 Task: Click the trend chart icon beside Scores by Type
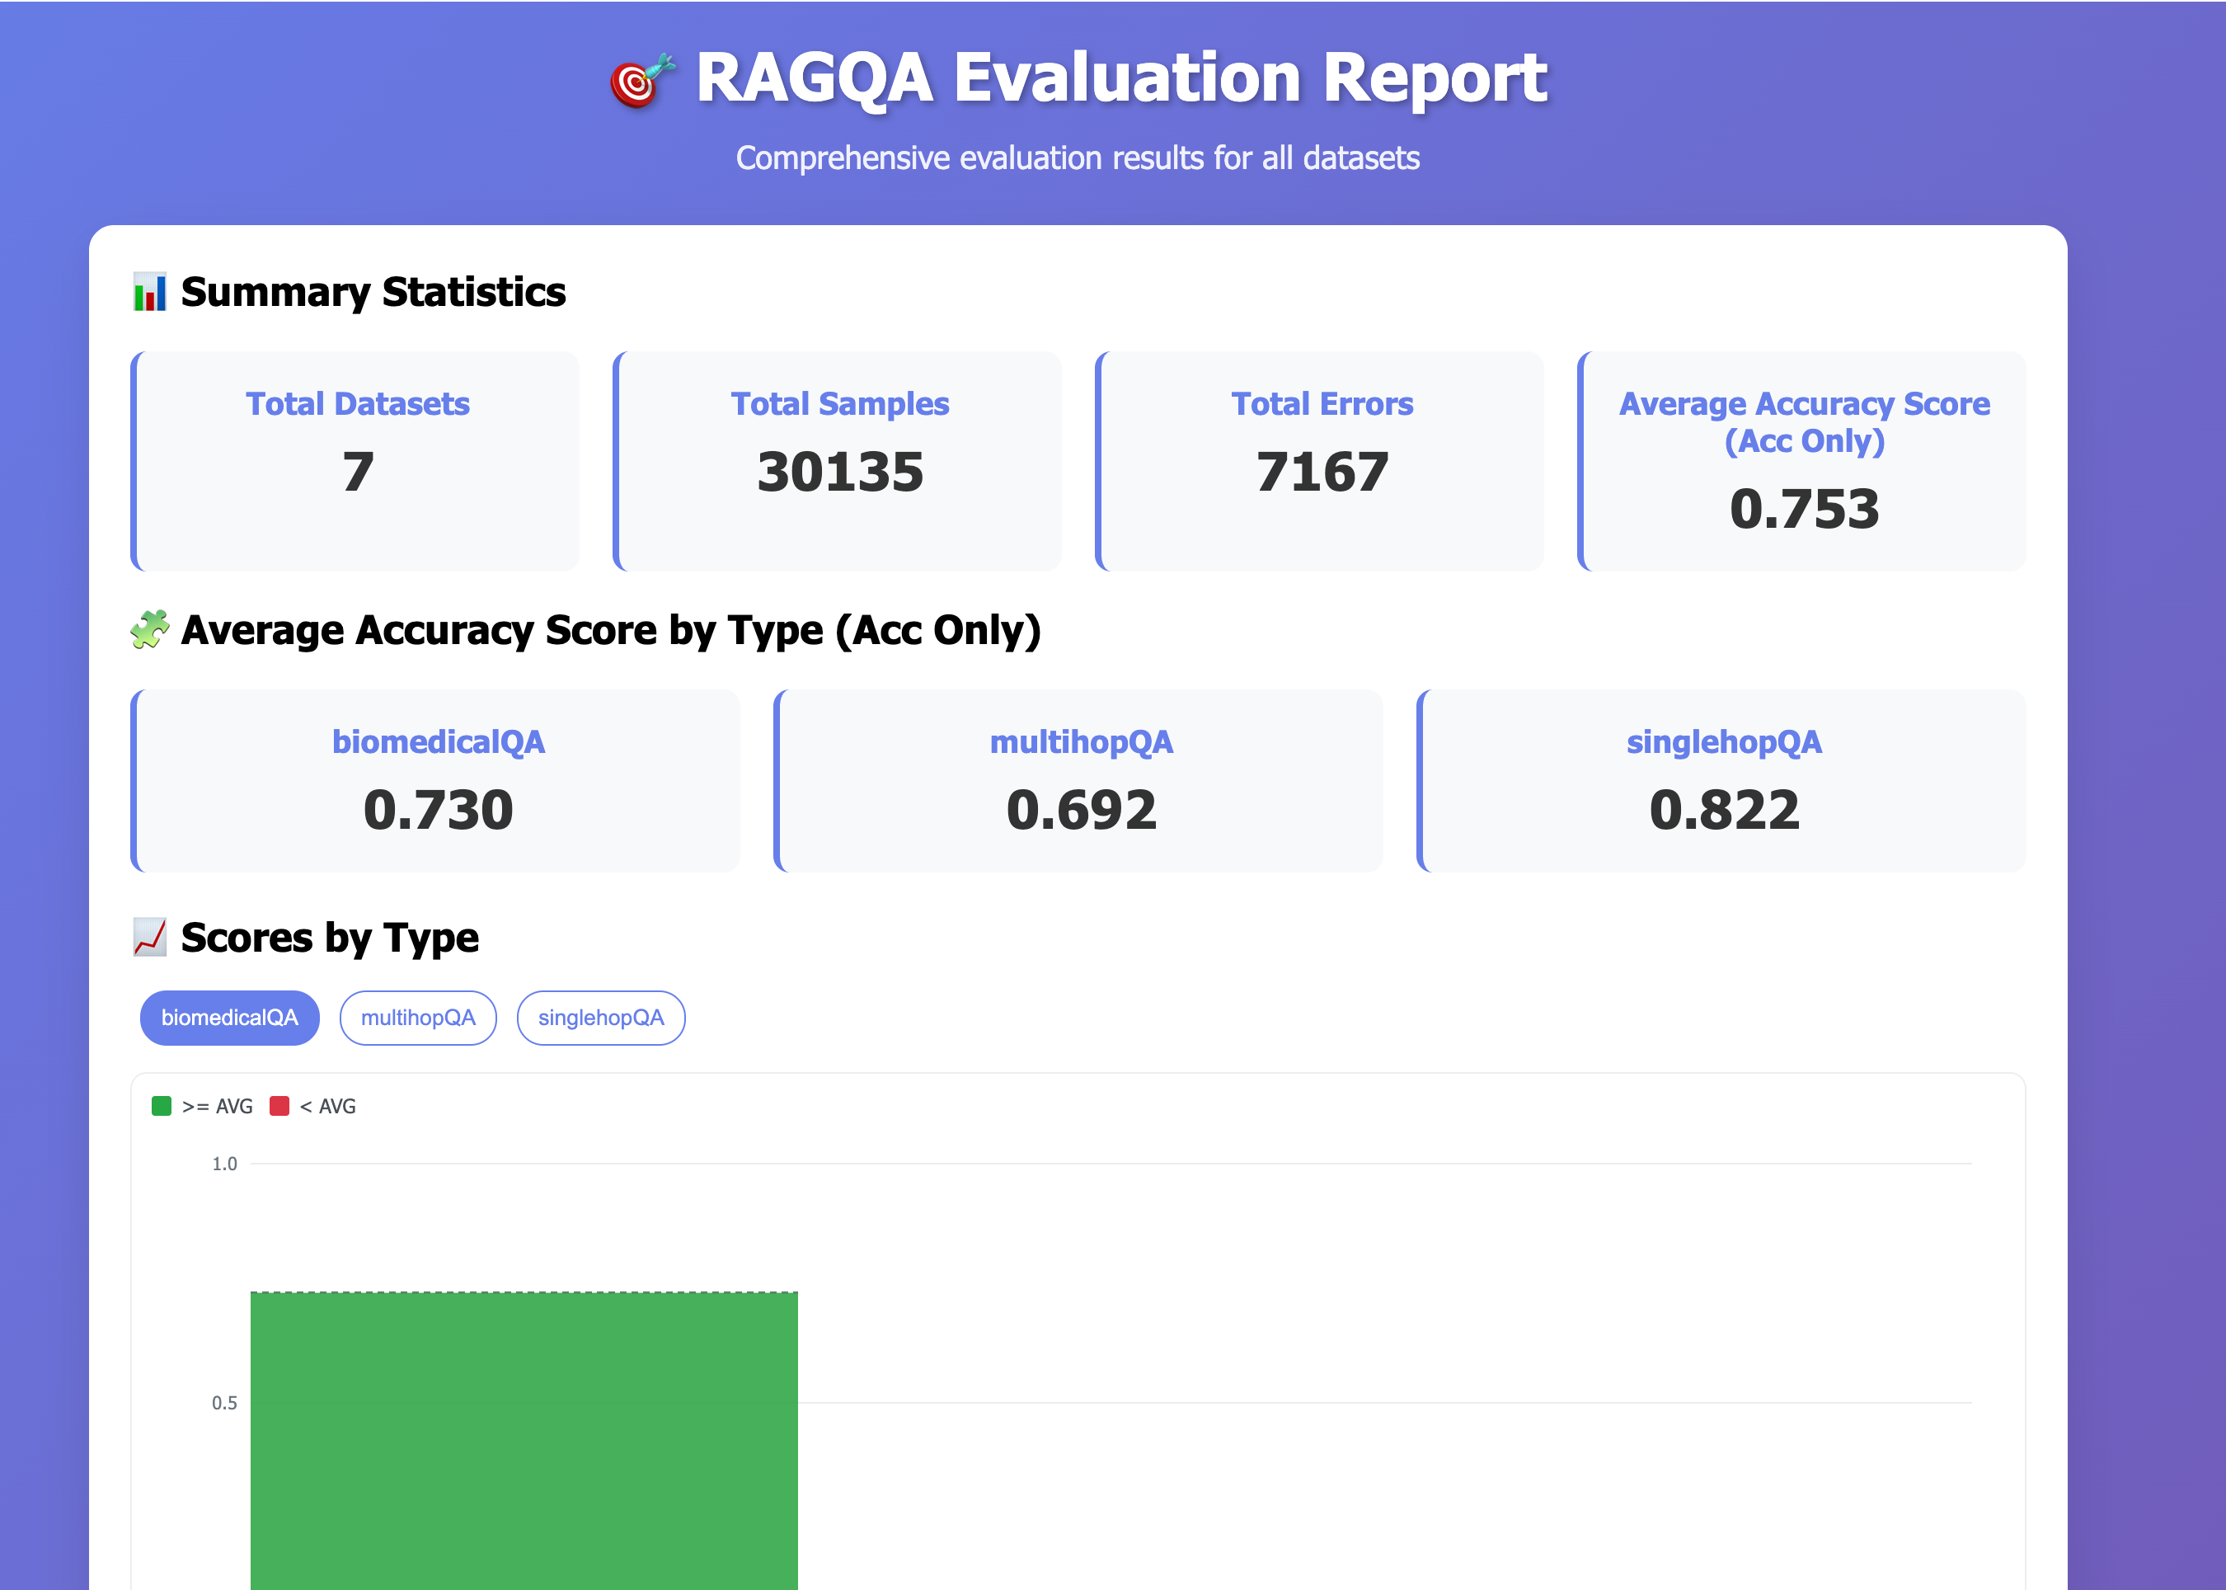[x=150, y=937]
